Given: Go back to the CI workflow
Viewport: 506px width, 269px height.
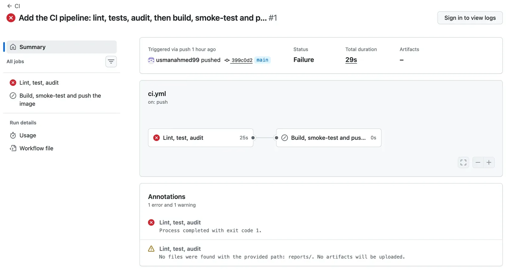Looking at the screenshot, I should coord(13,6).
